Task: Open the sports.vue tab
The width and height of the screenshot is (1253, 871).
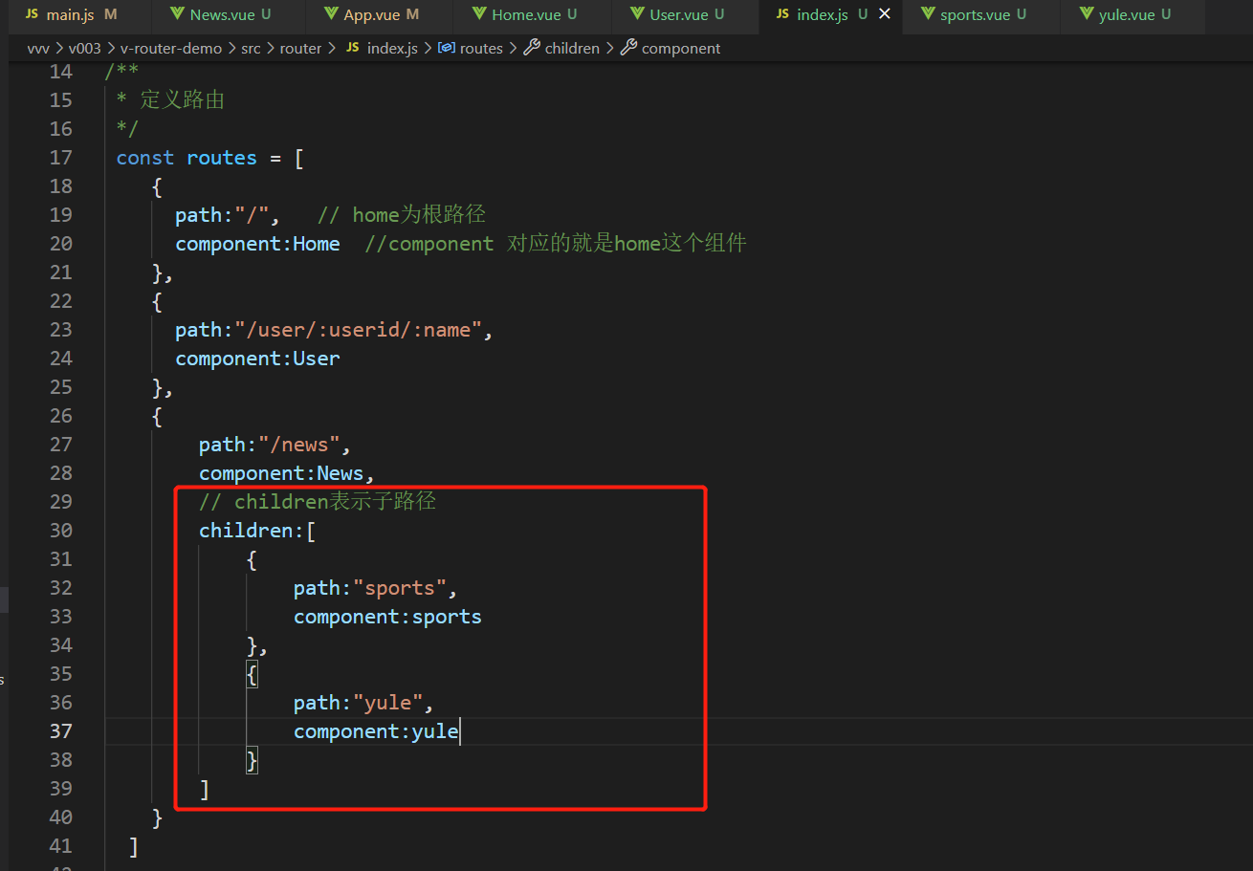Action: (x=980, y=14)
